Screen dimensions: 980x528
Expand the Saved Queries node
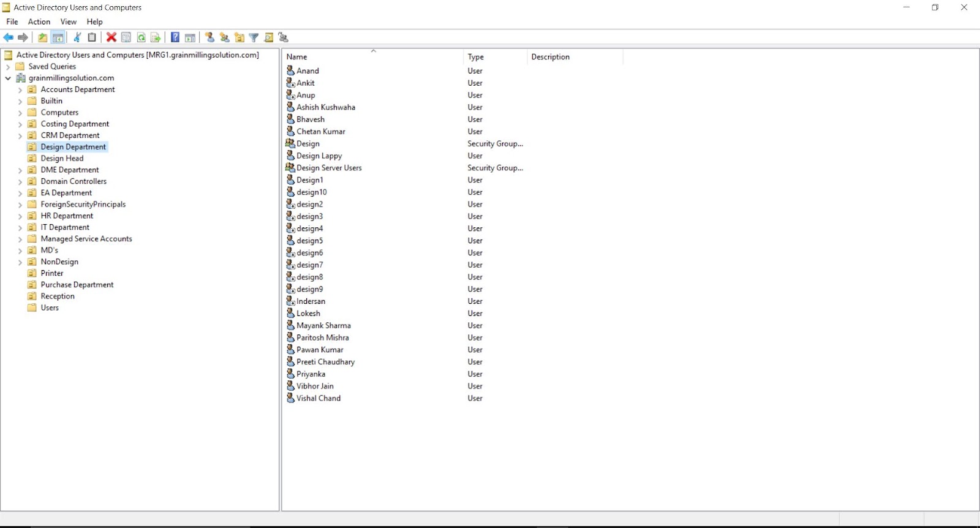coord(8,67)
